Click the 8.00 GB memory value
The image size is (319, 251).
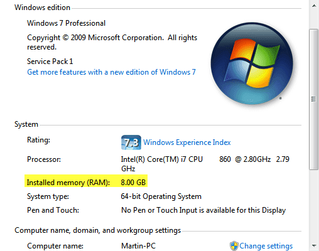pos(133,183)
